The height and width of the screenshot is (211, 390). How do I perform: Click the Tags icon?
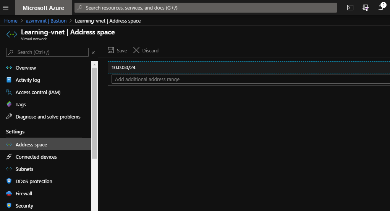pos(9,104)
